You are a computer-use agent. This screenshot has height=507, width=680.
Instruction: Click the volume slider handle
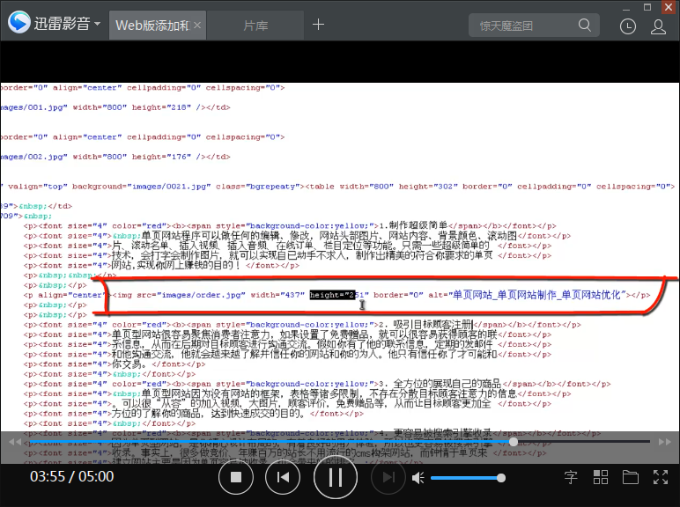point(501,478)
